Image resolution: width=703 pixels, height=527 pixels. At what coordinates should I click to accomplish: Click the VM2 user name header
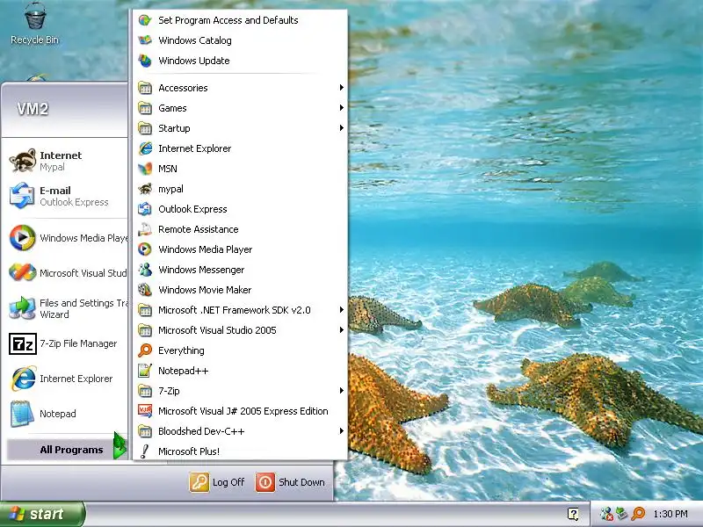(33, 109)
